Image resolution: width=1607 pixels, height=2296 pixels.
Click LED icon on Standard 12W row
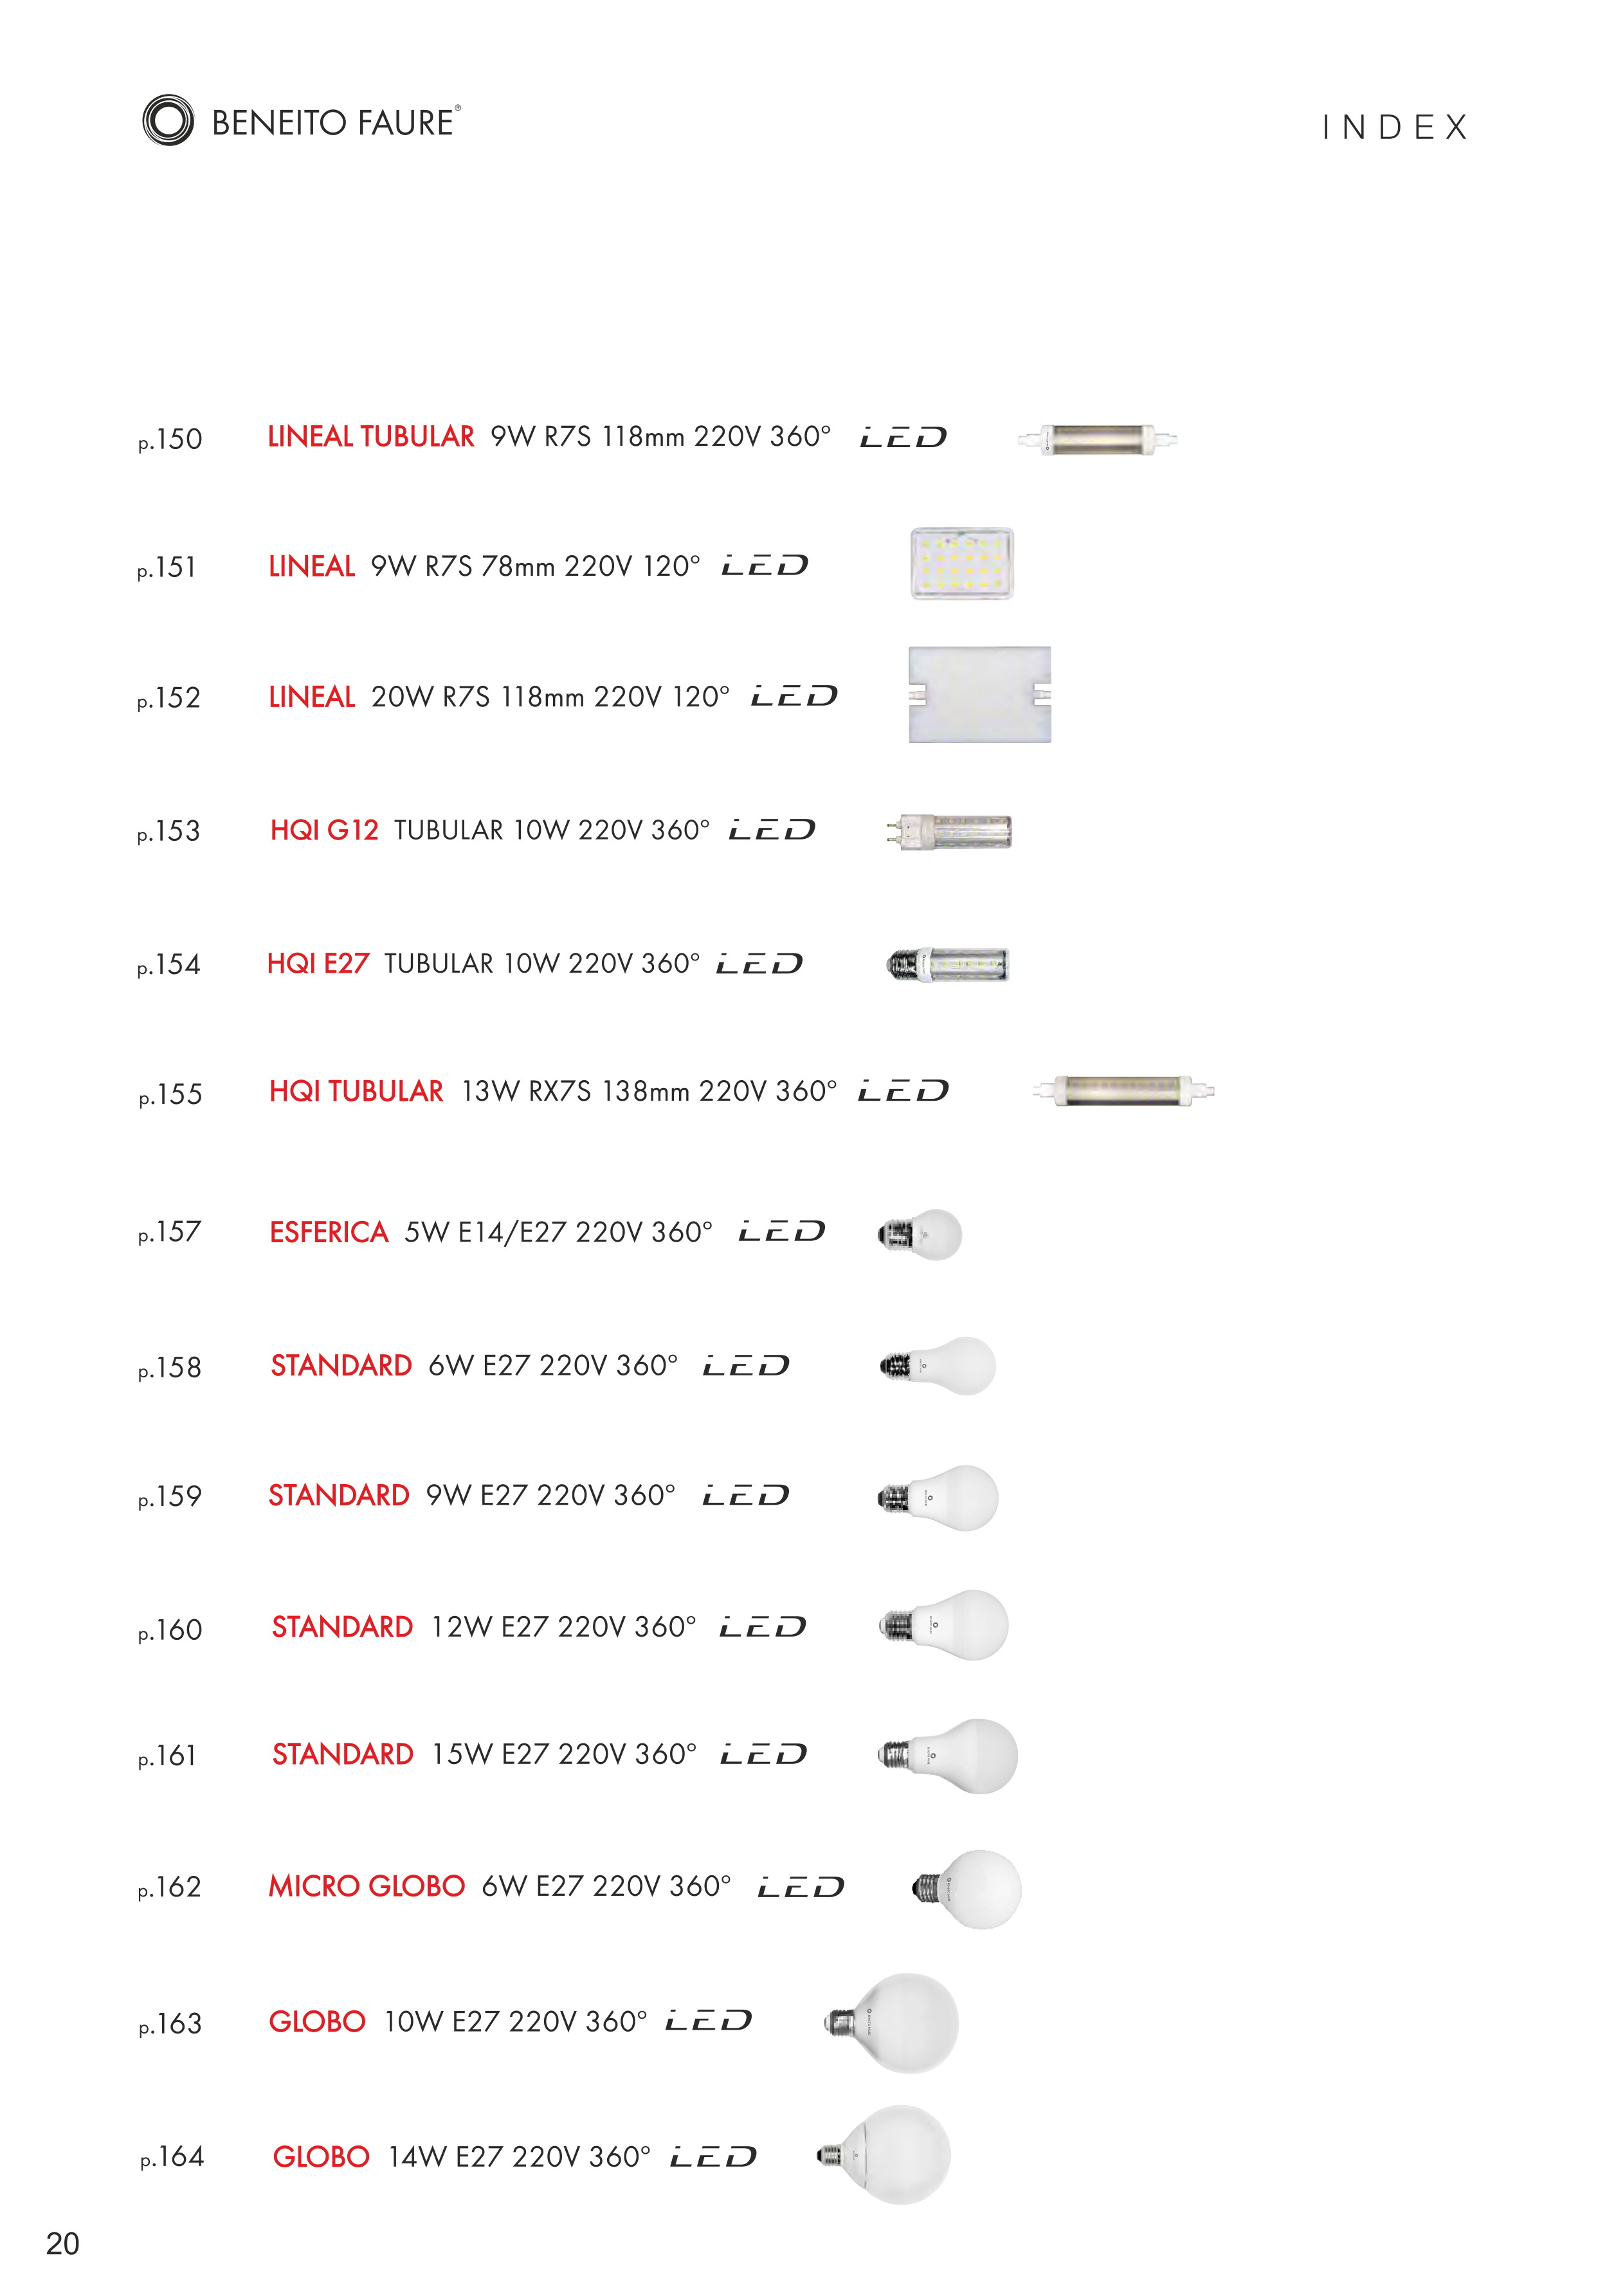[x=763, y=1628]
